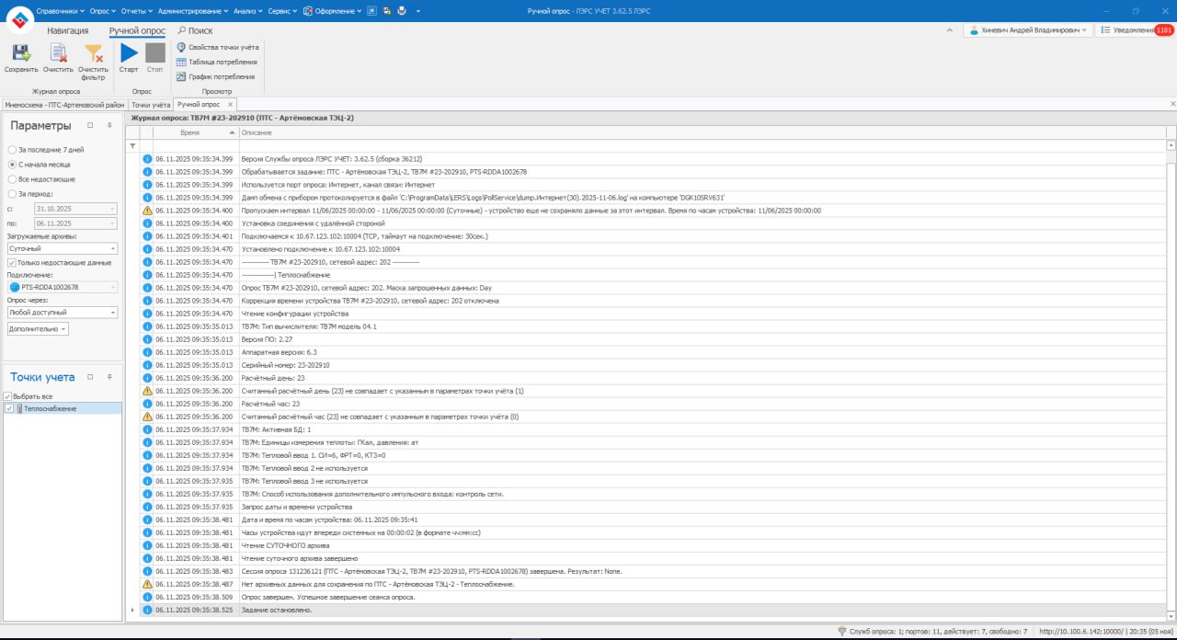The height and width of the screenshot is (640, 1177).
Task: Open График потребления chart
Action: (215, 76)
